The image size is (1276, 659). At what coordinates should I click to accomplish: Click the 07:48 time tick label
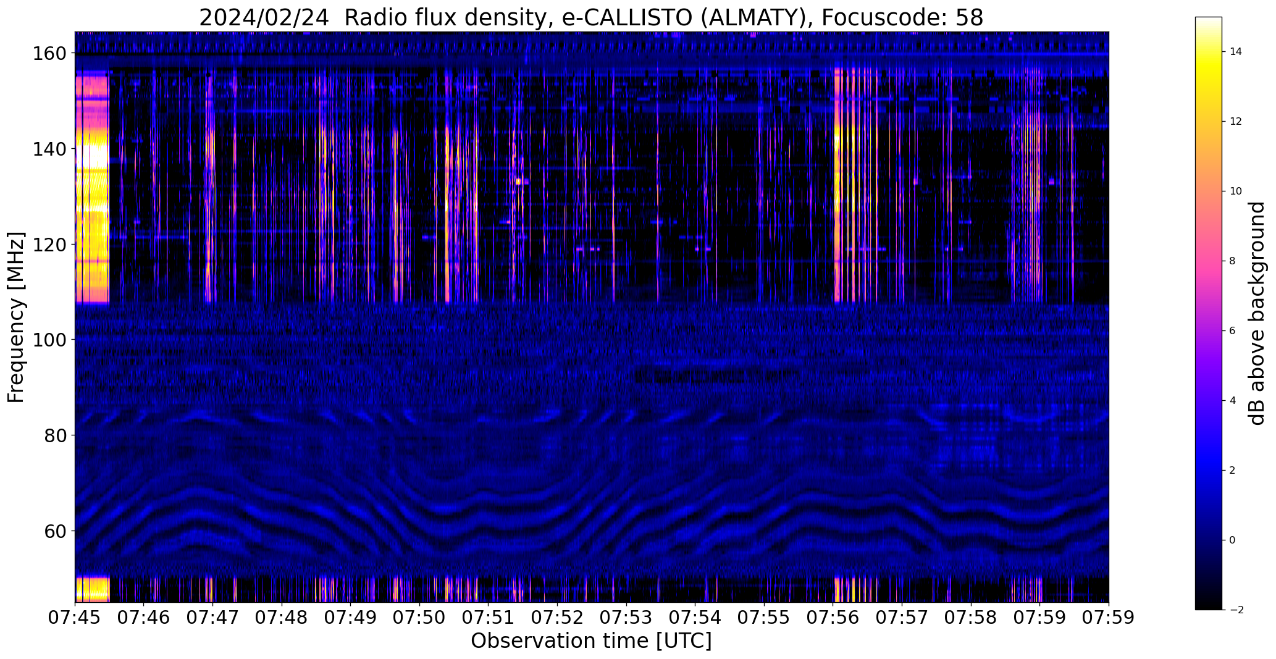pyautogui.click(x=282, y=618)
